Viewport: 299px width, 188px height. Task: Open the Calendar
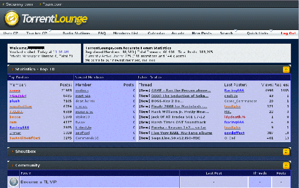pyautogui.click(x=156, y=33)
